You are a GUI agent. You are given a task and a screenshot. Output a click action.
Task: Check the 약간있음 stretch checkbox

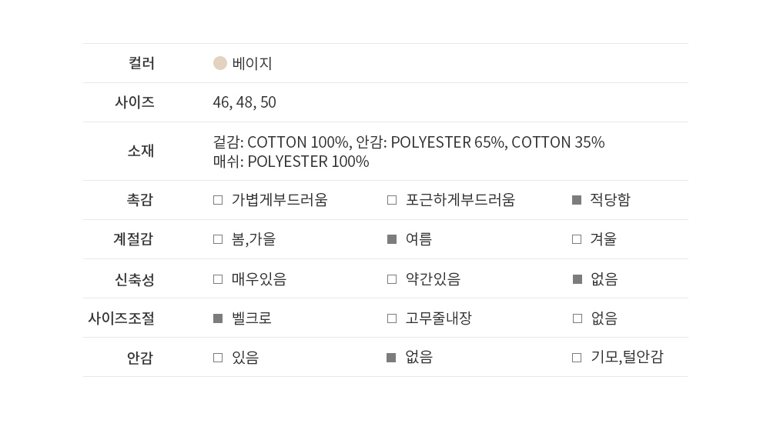(392, 279)
